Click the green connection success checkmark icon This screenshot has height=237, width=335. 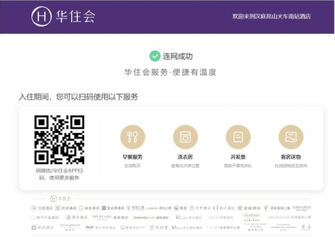[x=155, y=56]
